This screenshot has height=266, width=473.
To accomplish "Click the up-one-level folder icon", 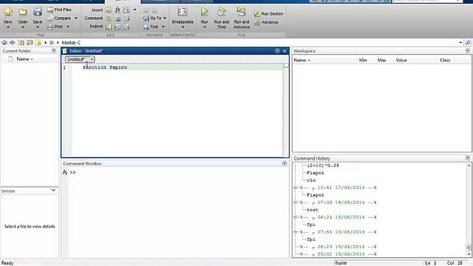I will pyautogui.click(x=21, y=43).
